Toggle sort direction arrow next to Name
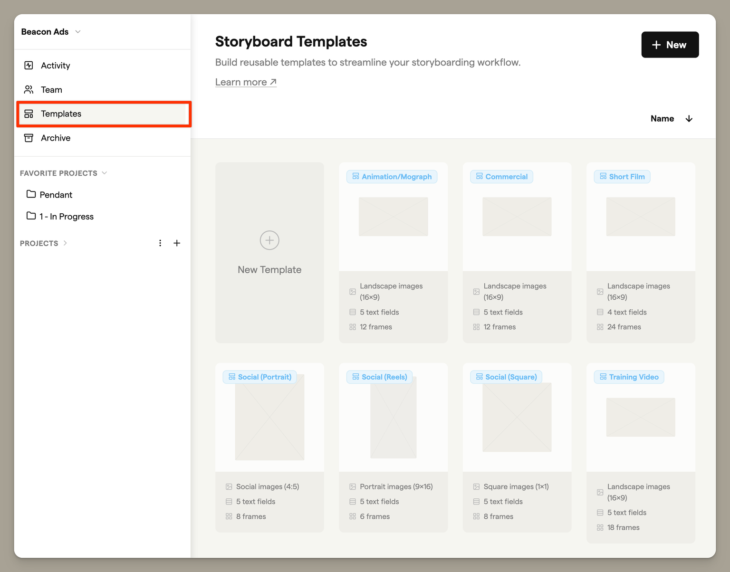The height and width of the screenshot is (572, 730). pos(689,119)
